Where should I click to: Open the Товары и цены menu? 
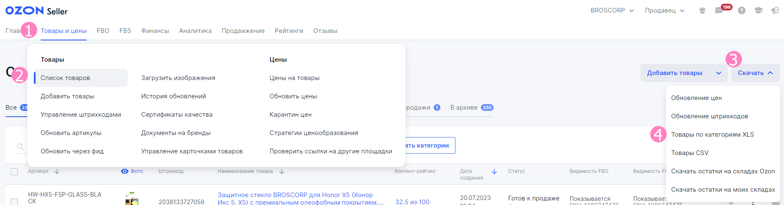[x=64, y=31]
